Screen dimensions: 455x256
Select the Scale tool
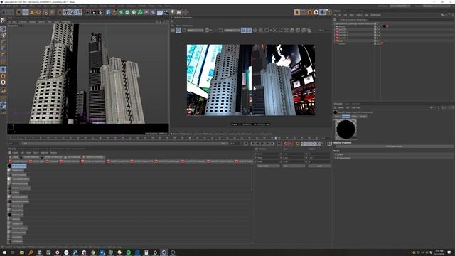(32, 12)
